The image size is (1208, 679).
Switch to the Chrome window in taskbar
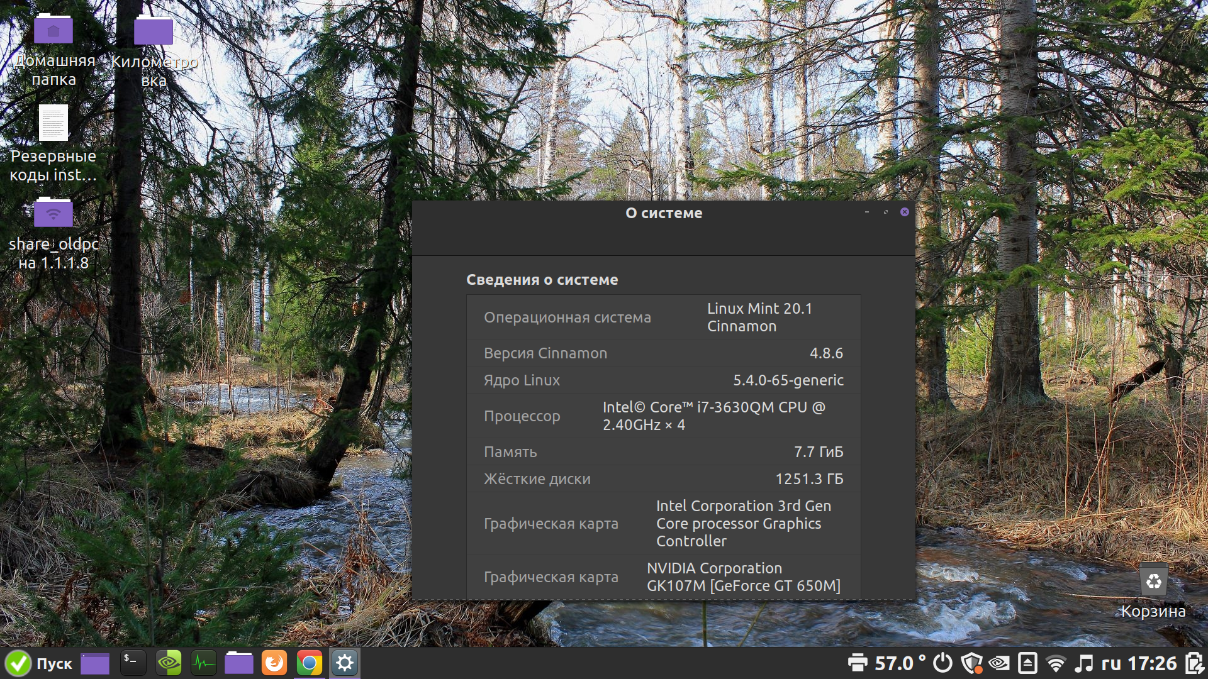(310, 663)
